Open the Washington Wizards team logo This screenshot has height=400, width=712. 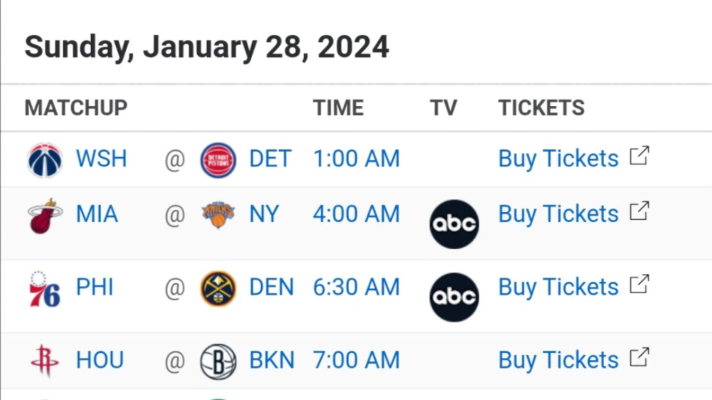pyautogui.click(x=45, y=160)
